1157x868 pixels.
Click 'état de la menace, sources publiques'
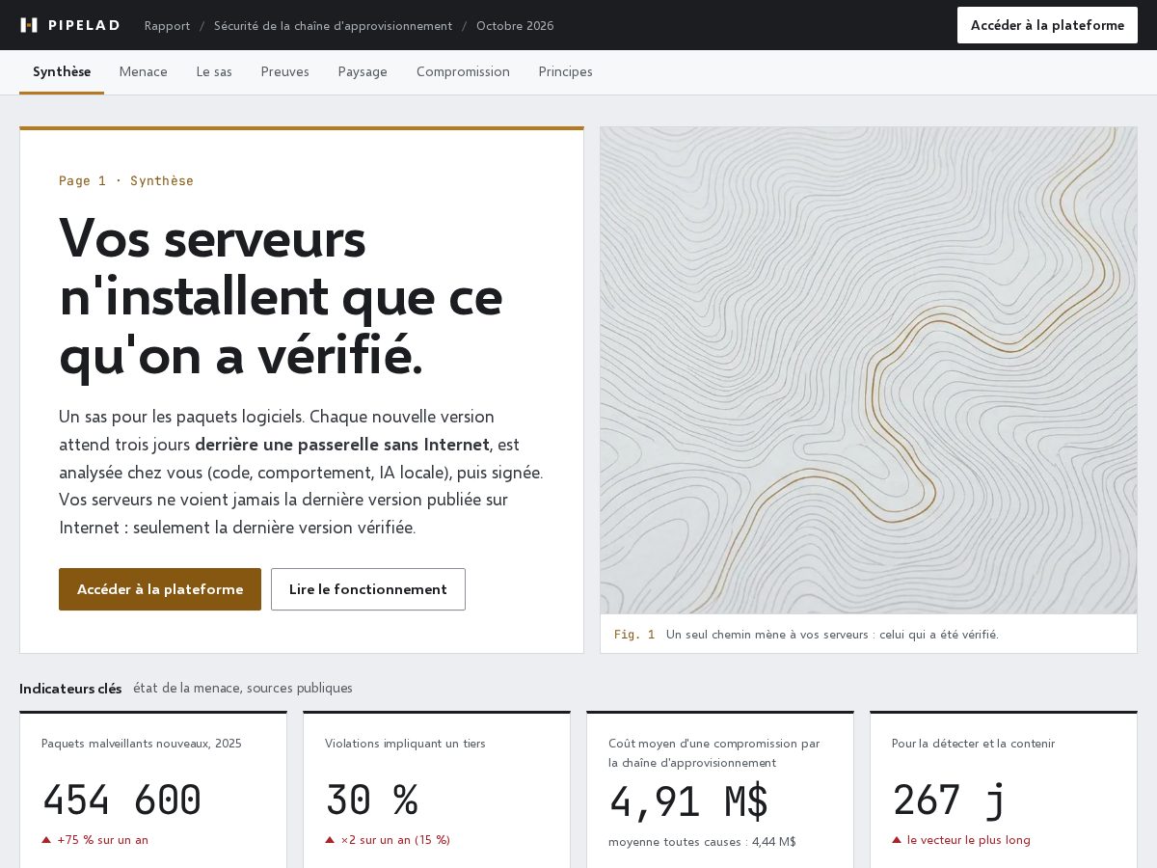(x=243, y=689)
